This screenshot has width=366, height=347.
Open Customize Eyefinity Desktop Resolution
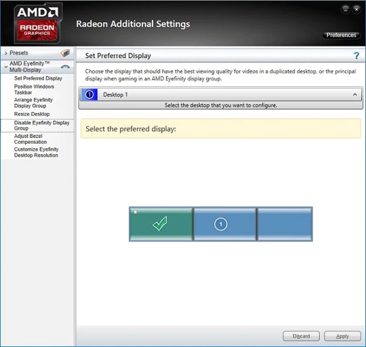click(36, 152)
